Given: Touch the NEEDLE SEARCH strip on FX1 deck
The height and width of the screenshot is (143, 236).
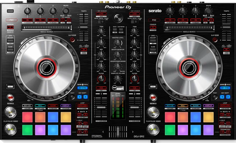Looking at the screenshot, I should coord(46,28).
